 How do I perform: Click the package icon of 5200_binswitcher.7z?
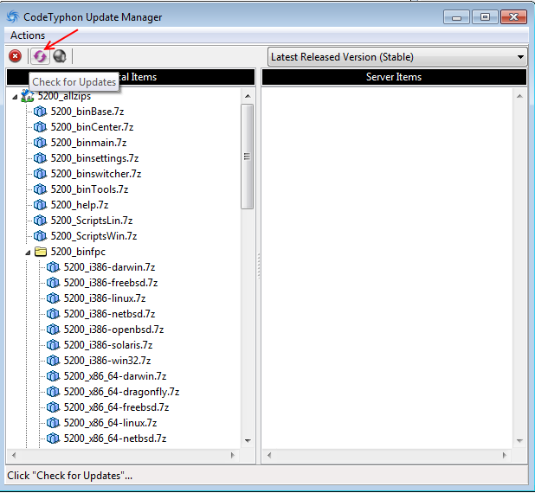click(x=40, y=174)
